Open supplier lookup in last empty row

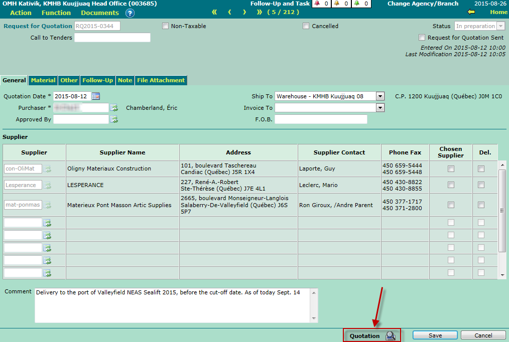(x=47, y=273)
